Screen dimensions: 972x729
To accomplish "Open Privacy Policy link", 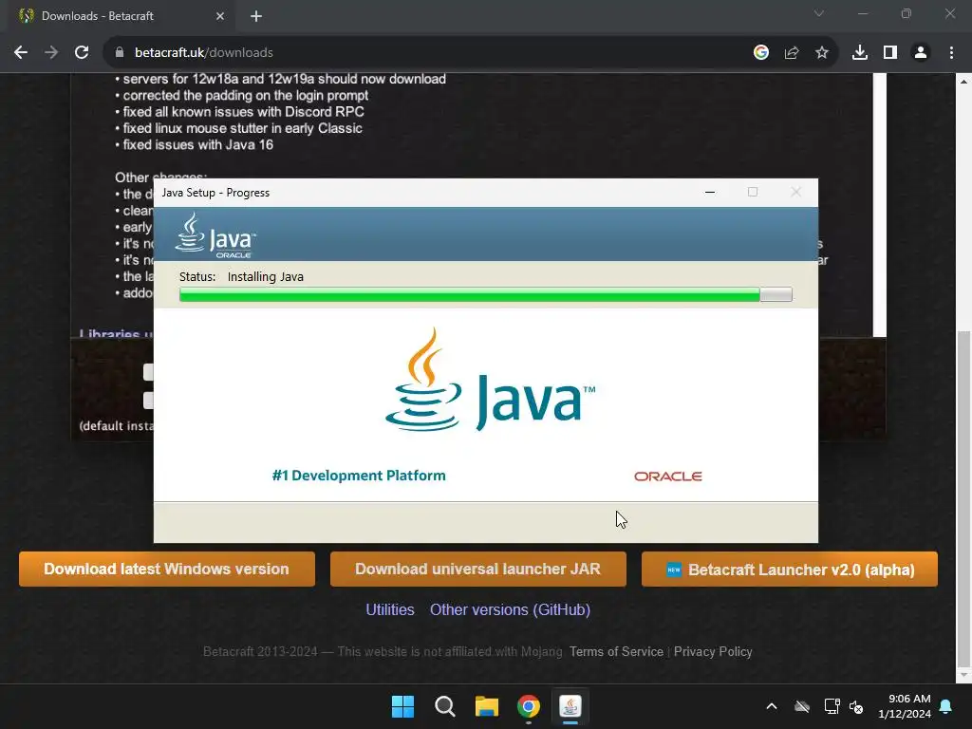I will [x=713, y=651].
